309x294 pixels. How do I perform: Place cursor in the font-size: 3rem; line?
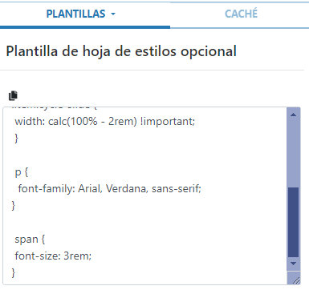pyautogui.click(x=53, y=256)
